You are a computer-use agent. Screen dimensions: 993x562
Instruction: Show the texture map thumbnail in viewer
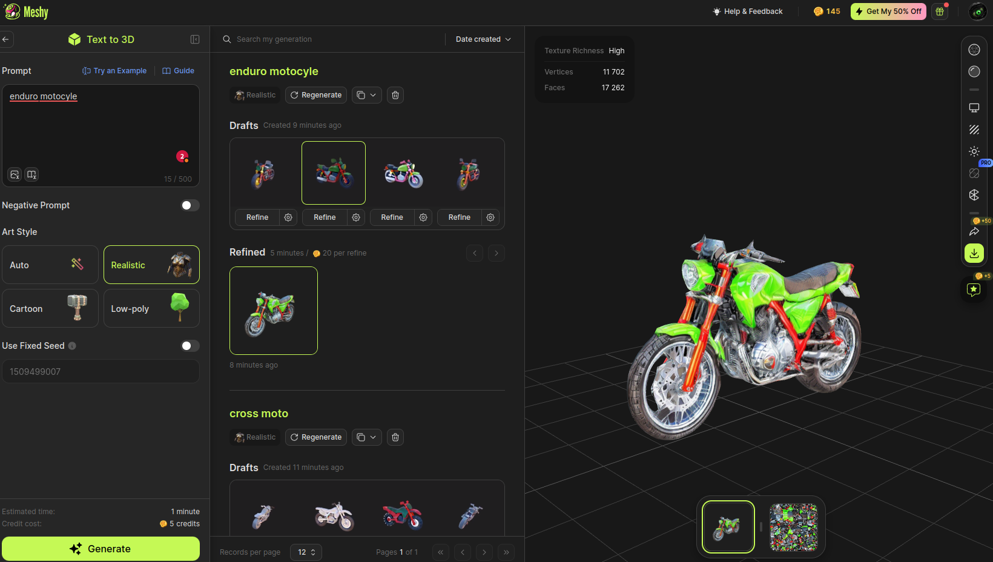click(794, 527)
